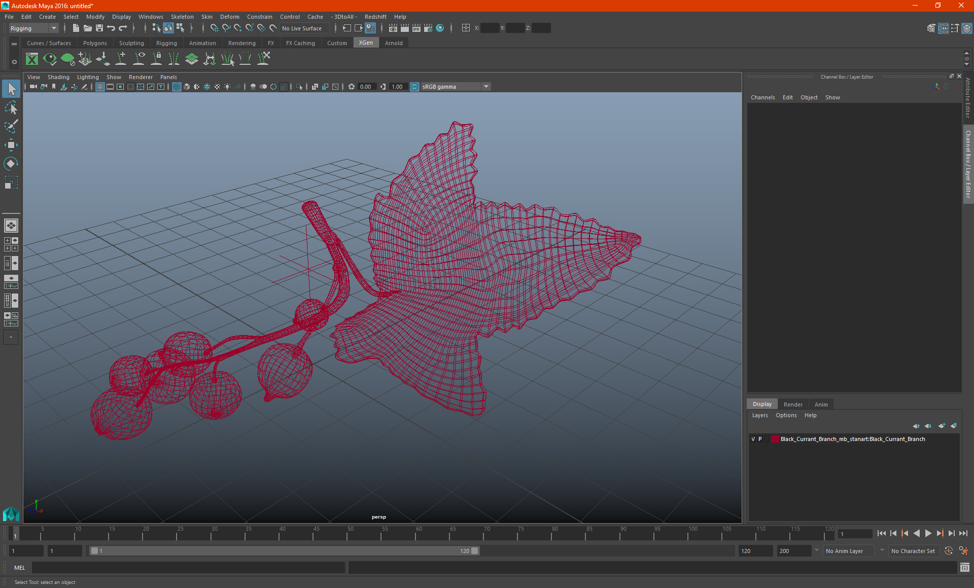974x588 pixels.
Task: Click the Save Scene disk icon
Action: [99, 28]
